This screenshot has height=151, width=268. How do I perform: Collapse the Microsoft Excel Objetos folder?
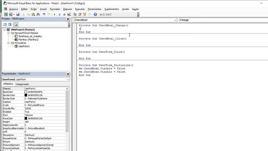[x=8, y=33]
